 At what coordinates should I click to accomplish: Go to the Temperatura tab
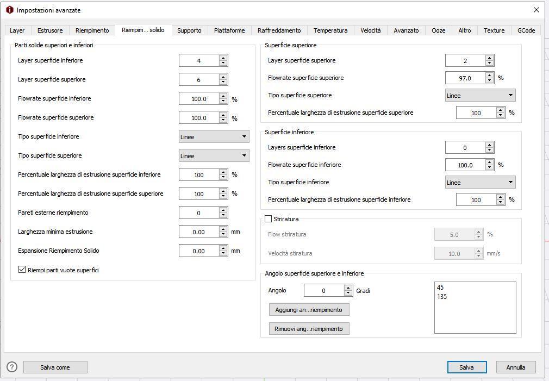pyautogui.click(x=330, y=30)
